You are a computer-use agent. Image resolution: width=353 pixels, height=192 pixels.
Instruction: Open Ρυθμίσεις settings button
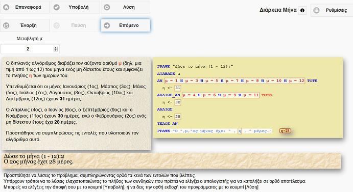click(332, 10)
